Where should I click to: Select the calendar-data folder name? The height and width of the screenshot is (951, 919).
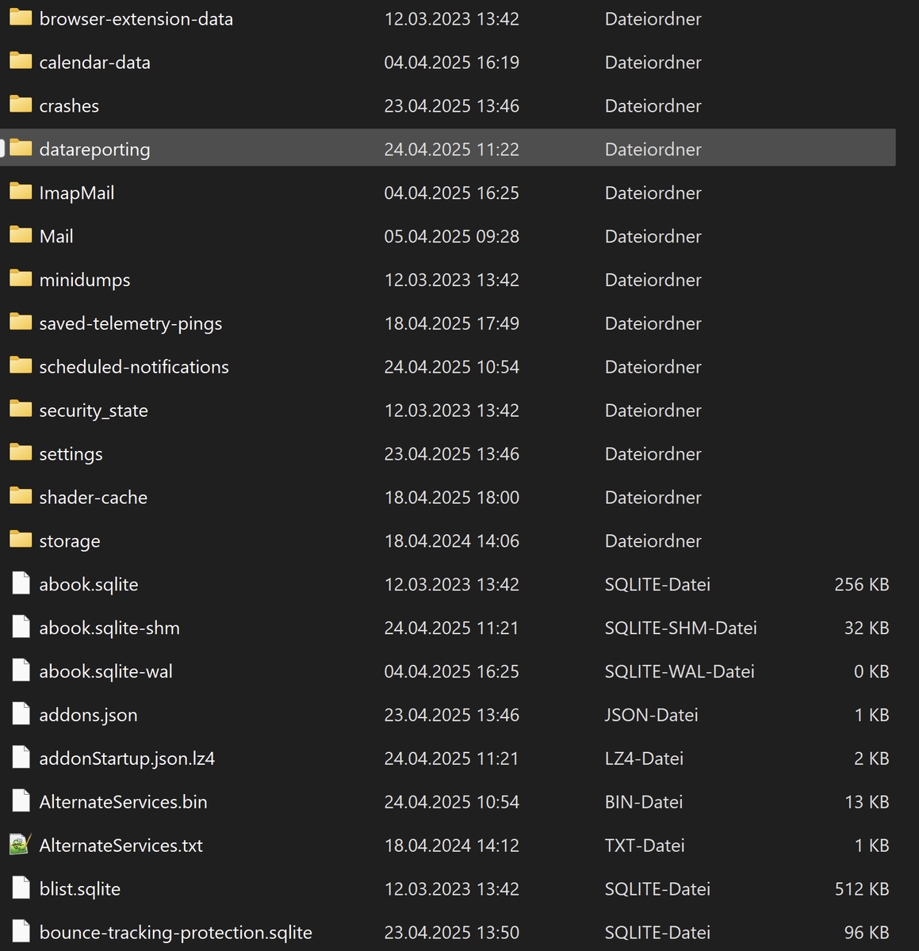(x=95, y=63)
